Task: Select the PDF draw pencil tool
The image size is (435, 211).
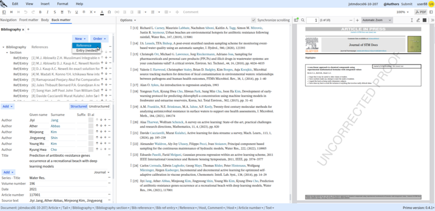Action: (x=418, y=20)
